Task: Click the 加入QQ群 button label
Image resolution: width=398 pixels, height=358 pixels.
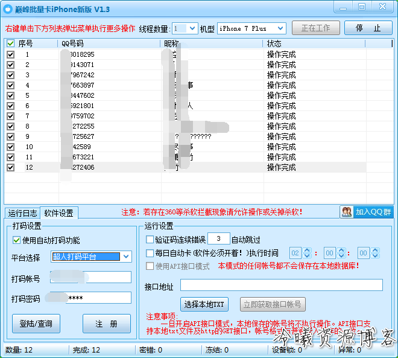Action: [x=373, y=212]
